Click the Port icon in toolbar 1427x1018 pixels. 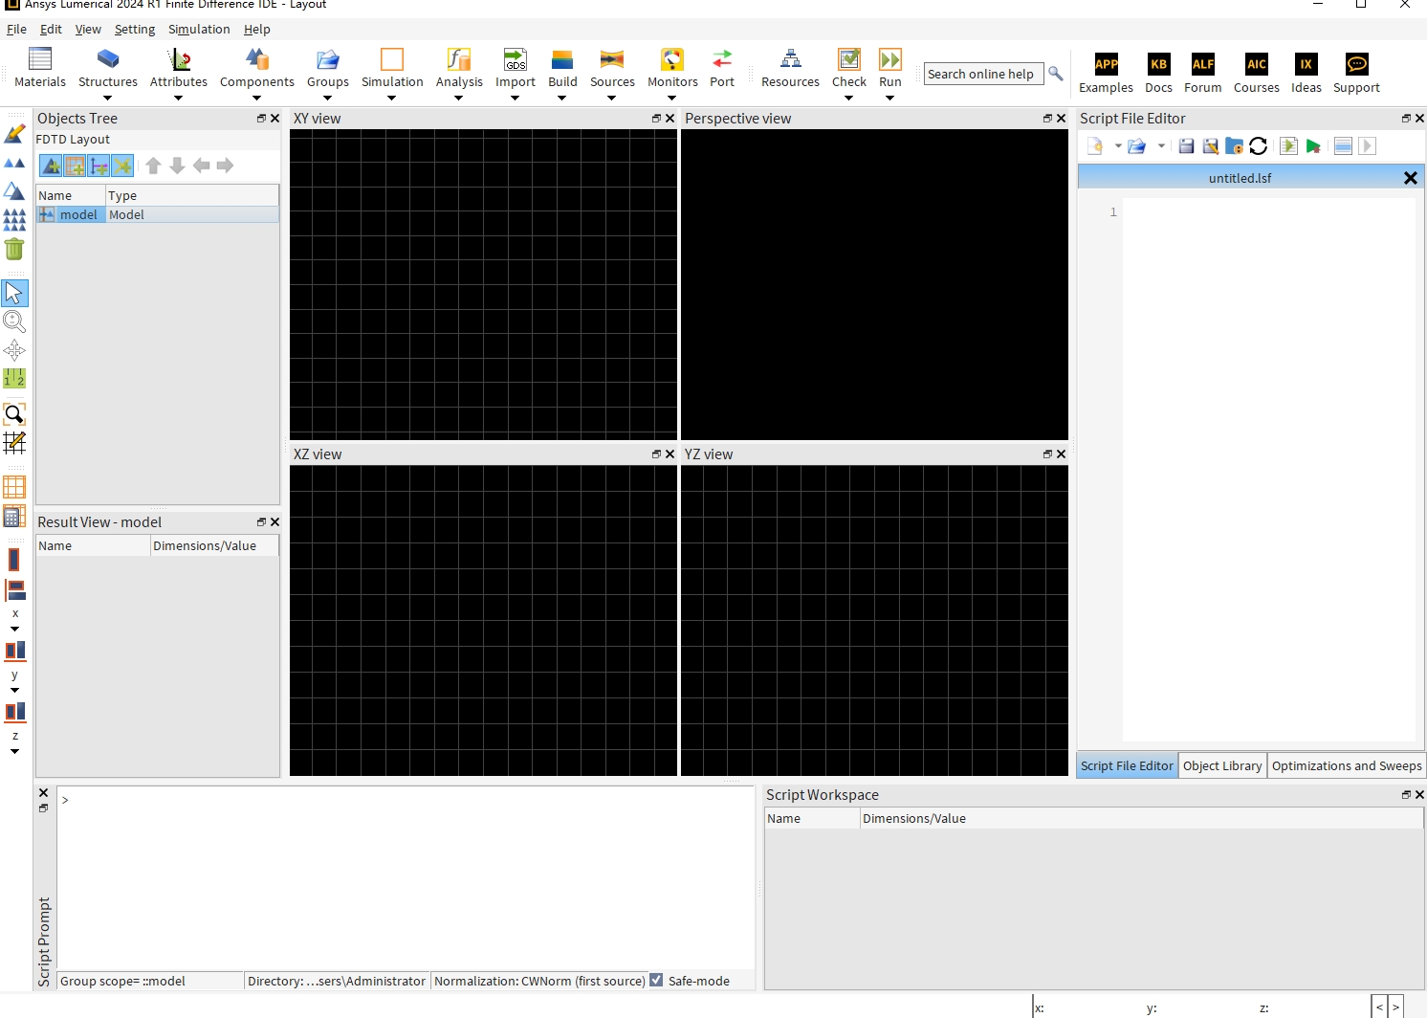pyautogui.click(x=722, y=60)
